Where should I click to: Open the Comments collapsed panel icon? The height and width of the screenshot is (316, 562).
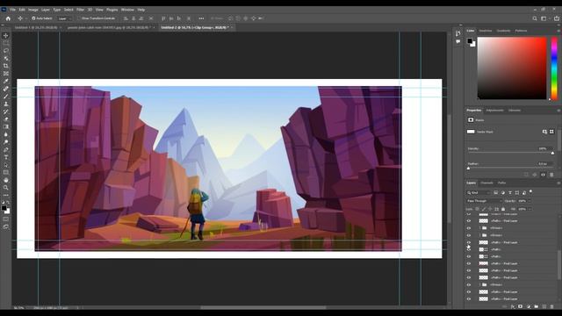pyautogui.click(x=458, y=41)
